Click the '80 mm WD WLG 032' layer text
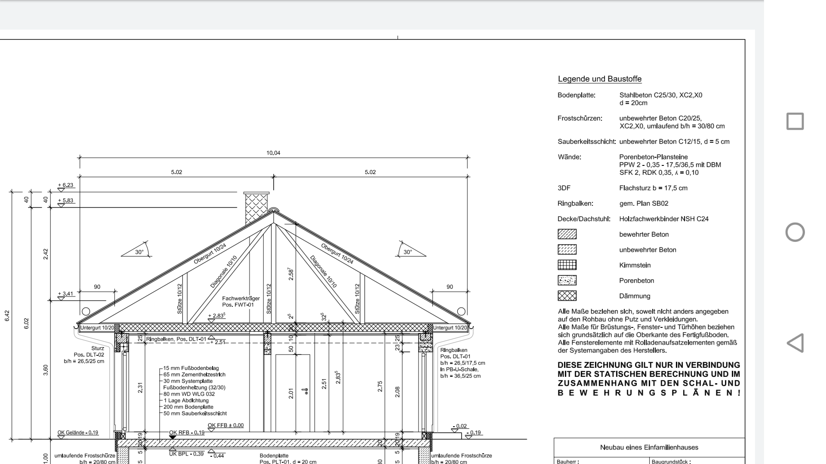 tap(189, 394)
